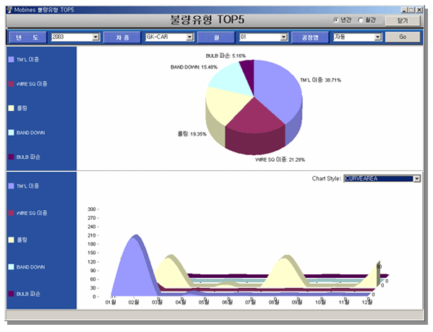Viewport: 433px width, 332px height.
Task: Expand the process name dropdown showing 자동
Action: [x=378, y=37]
